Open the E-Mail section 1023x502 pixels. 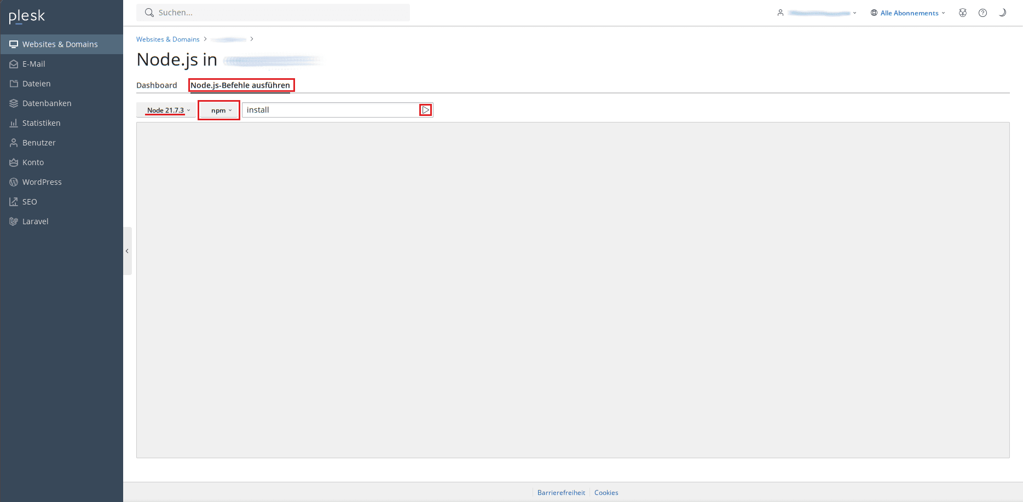pos(61,64)
